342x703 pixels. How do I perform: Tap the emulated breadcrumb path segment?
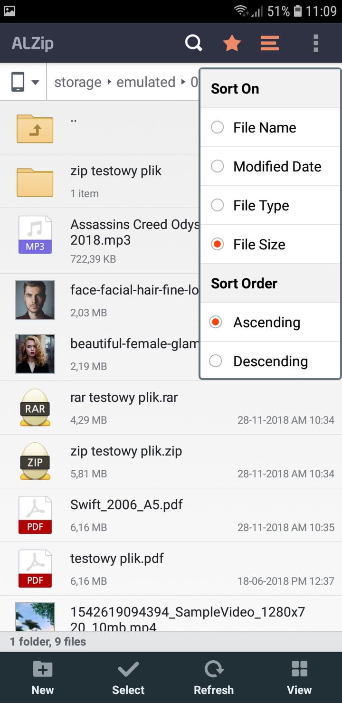[x=146, y=82]
